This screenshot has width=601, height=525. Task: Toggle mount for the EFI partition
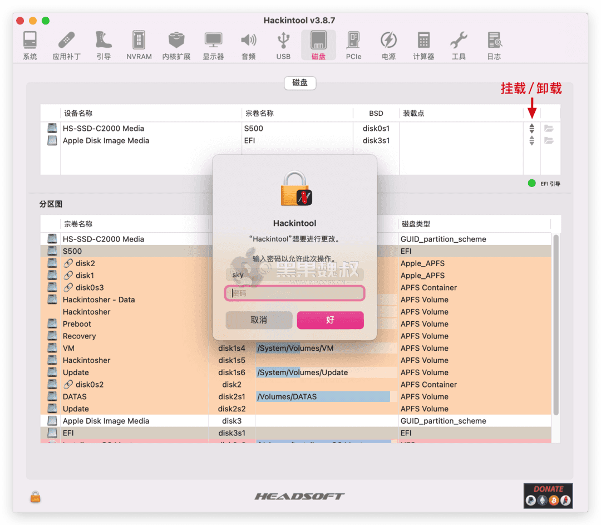coord(532,140)
